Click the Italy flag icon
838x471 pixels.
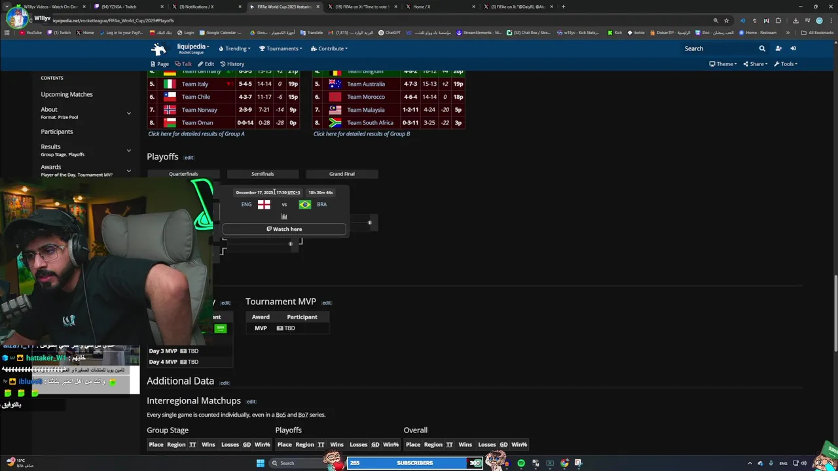tap(170, 84)
